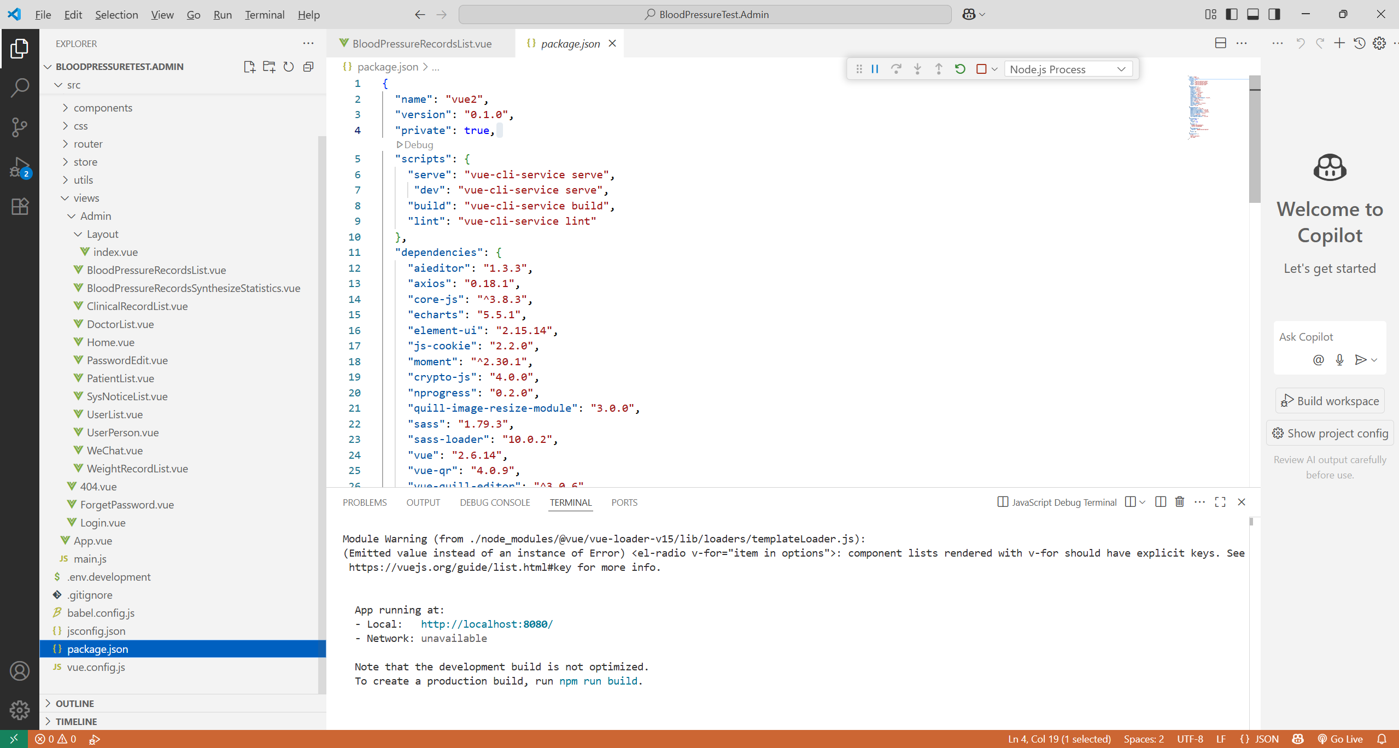Open vue.config.js in Explorer
Screen dimensions: 1399x748
[183, 667]
